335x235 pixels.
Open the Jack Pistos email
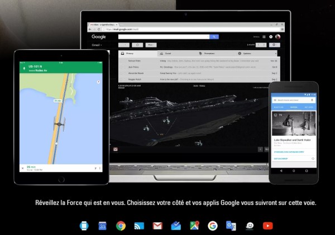pos(199,67)
